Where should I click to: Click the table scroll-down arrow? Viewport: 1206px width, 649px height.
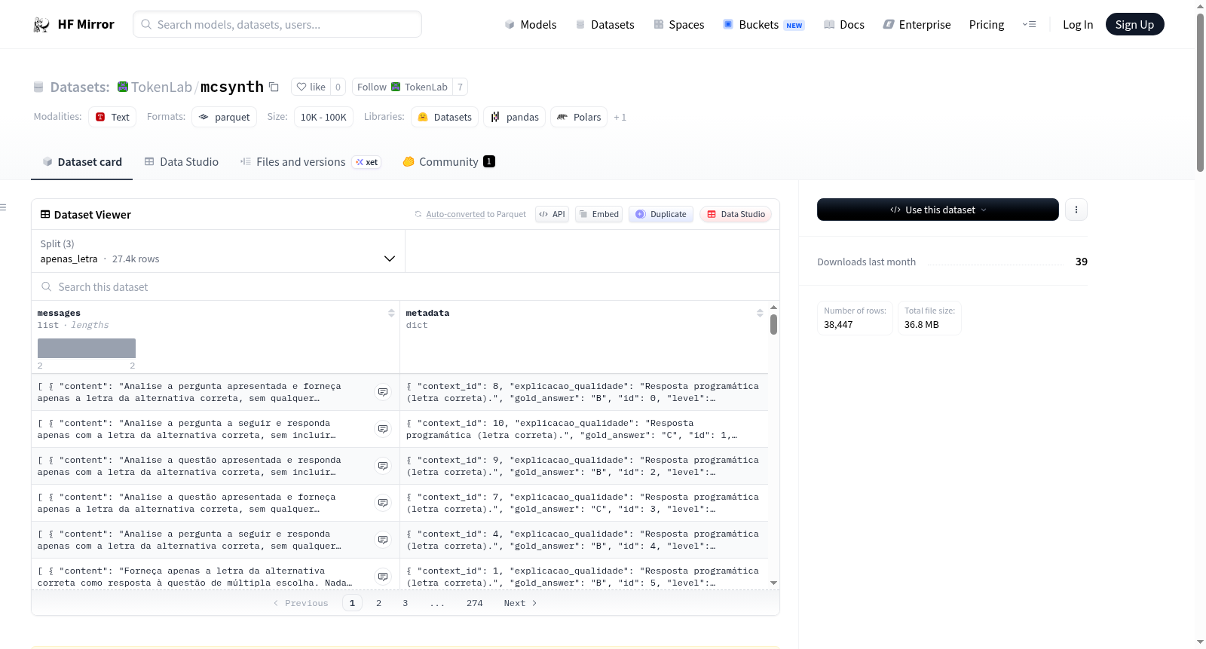click(773, 583)
